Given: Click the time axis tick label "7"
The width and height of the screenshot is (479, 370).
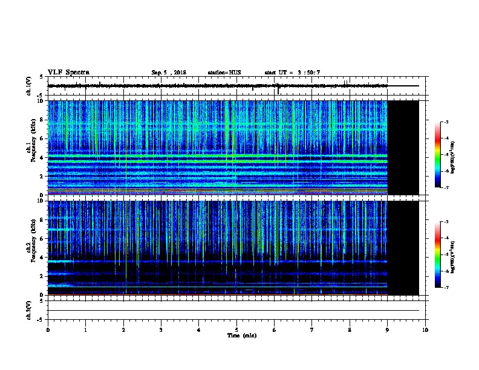Looking at the screenshot, I should [x=312, y=329].
